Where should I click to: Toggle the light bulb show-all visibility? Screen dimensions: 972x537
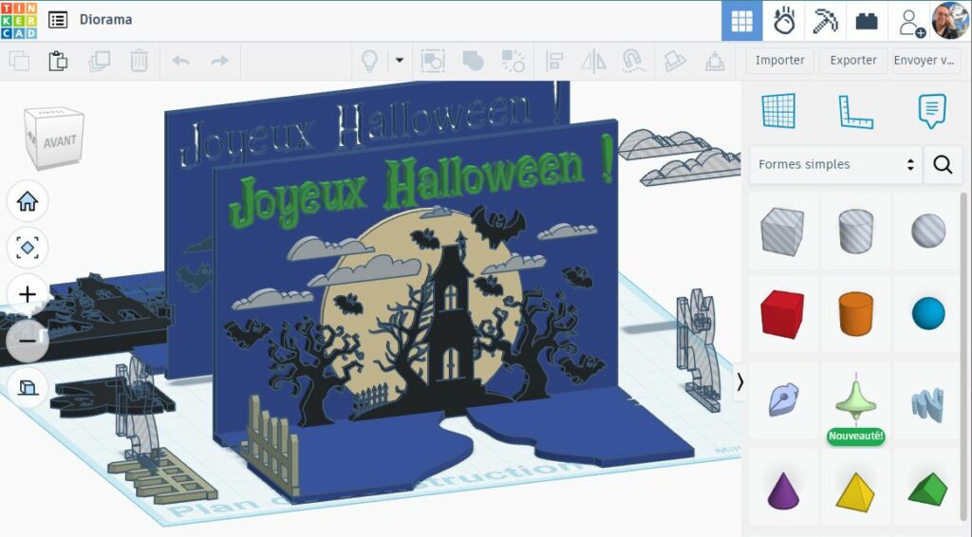pos(369,62)
